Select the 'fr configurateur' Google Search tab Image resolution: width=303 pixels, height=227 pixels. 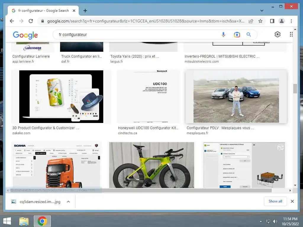[43, 11]
